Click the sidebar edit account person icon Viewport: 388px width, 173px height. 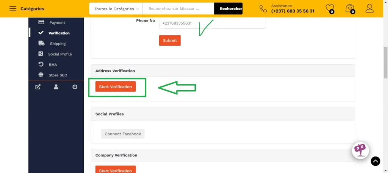[x=56, y=87]
